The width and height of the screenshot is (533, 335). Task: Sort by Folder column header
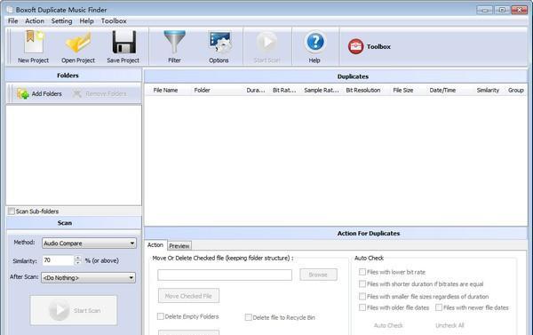click(x=202, y=90)
